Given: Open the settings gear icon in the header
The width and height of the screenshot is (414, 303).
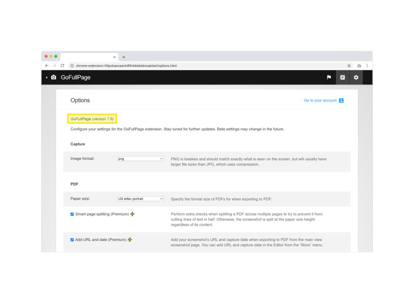Looking at the screenshot, I should [x=356, y=78].
